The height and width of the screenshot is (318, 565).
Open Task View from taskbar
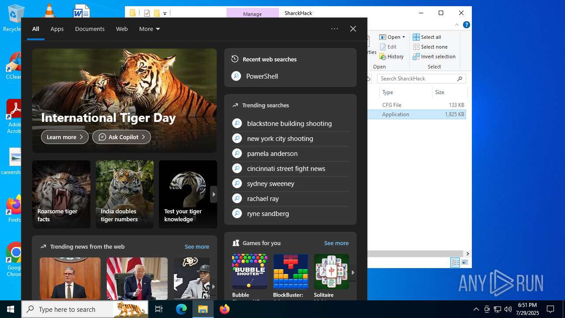pos(159,309)
